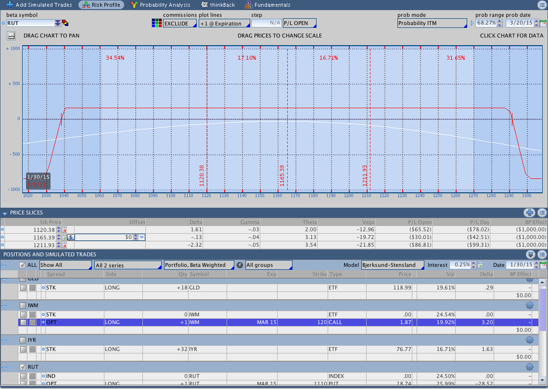Screen dimensions: 548x389
Task: Toggle the RUT group checkbox
Action: [x=23, y=367]
